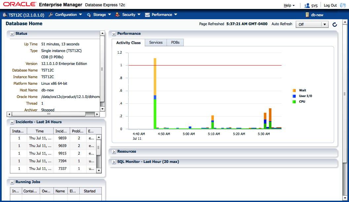Click the User I/O legend blue swatch
The image size is (349, 202).
pos(294,96)
